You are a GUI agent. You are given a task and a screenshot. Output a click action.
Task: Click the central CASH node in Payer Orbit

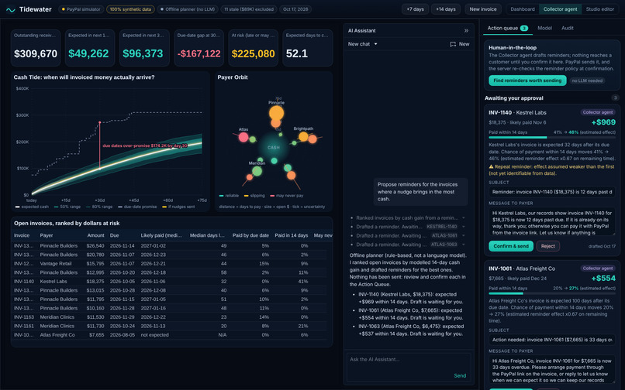click(x=274, y=148)
